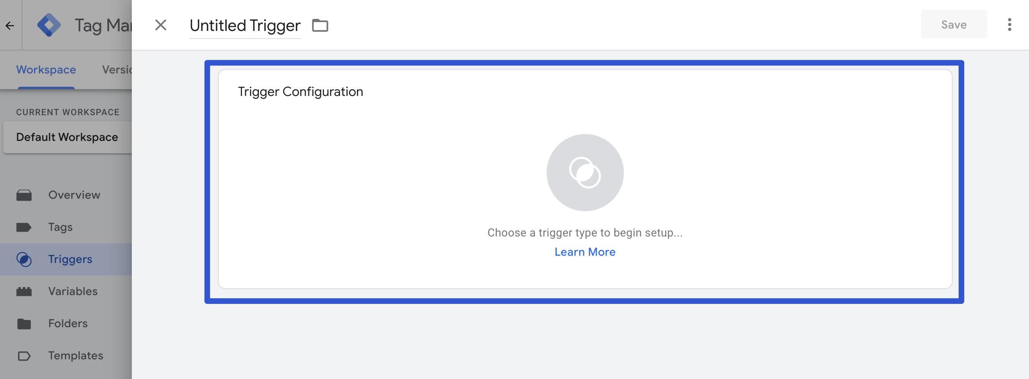Switch to the Workspace tab
The width and height of the screenshot is (1029, 379).
pyautogui.click(x=46, y=69)
